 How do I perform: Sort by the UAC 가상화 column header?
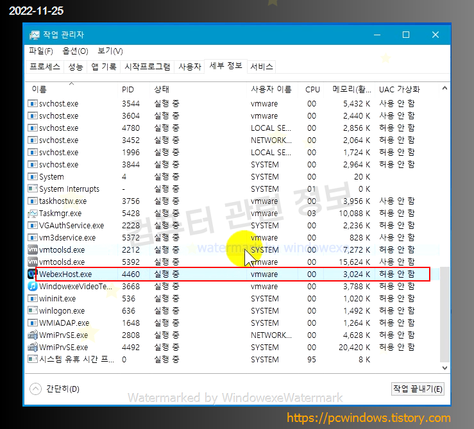[407, 89]
